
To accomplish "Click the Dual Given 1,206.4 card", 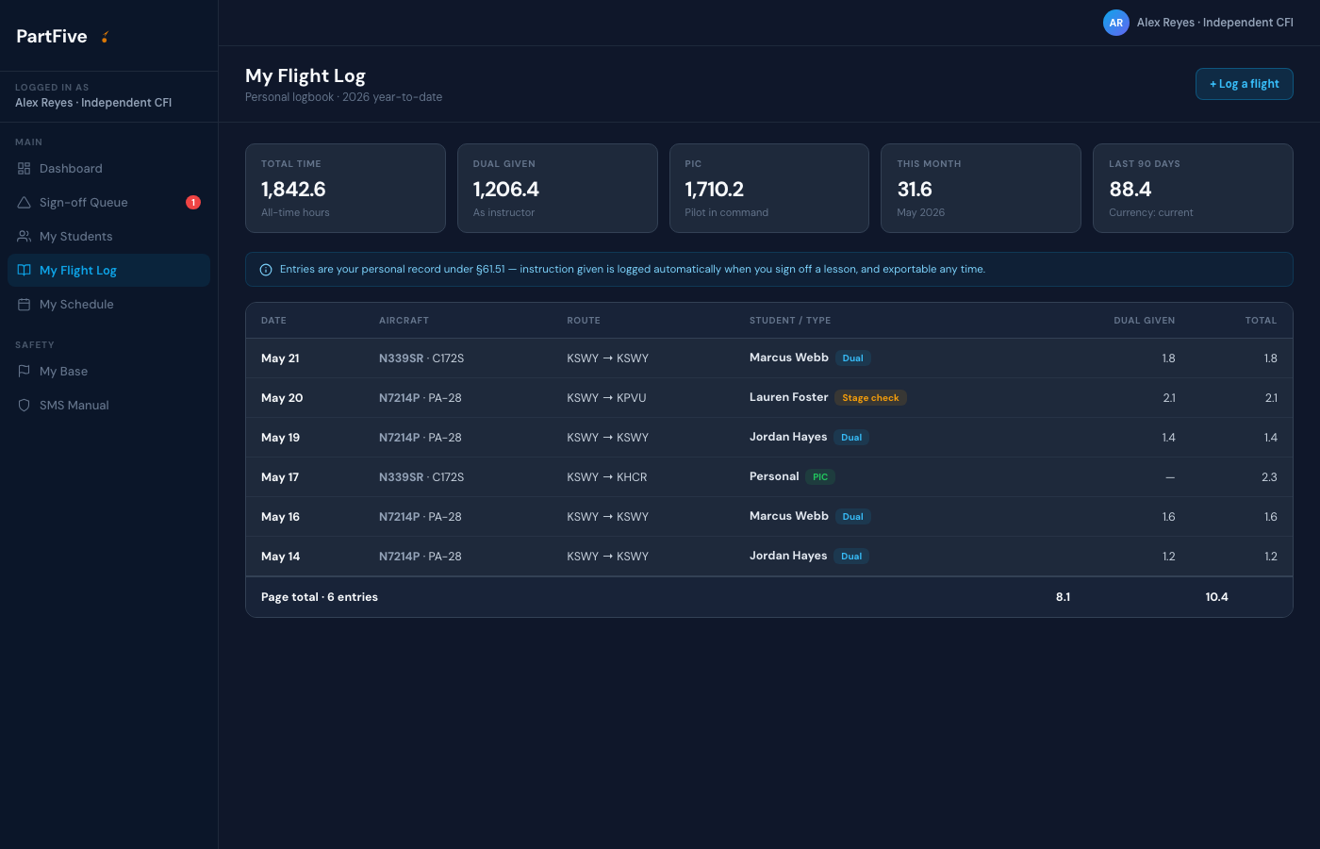I will 557,189.
